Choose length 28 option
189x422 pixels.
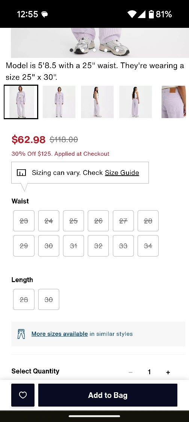pos(24,299)
